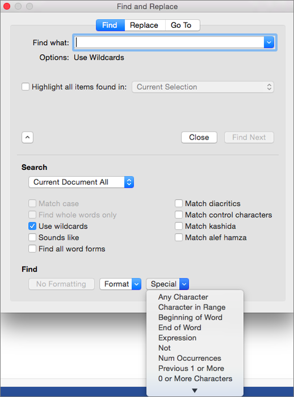
Task: Collapse the search options with the chevron button
Action: [x=27, y=137]
